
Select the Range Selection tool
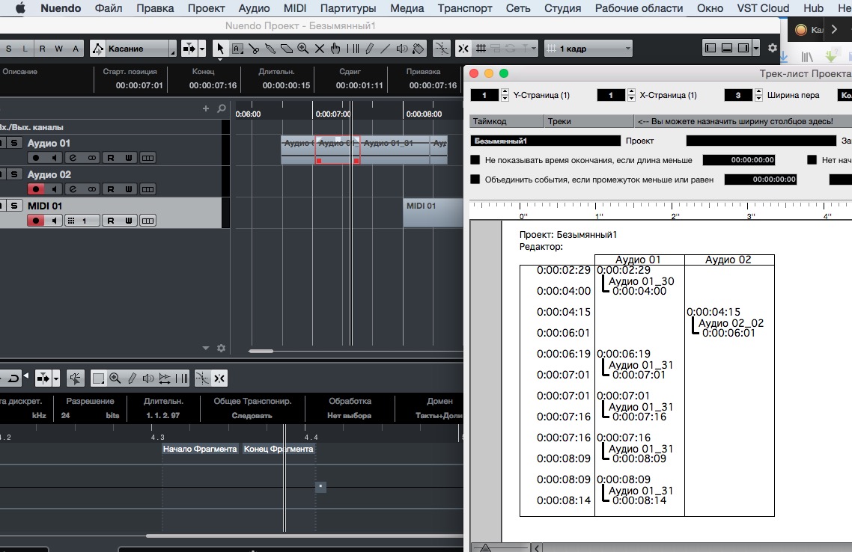click(x=237, y=49)
